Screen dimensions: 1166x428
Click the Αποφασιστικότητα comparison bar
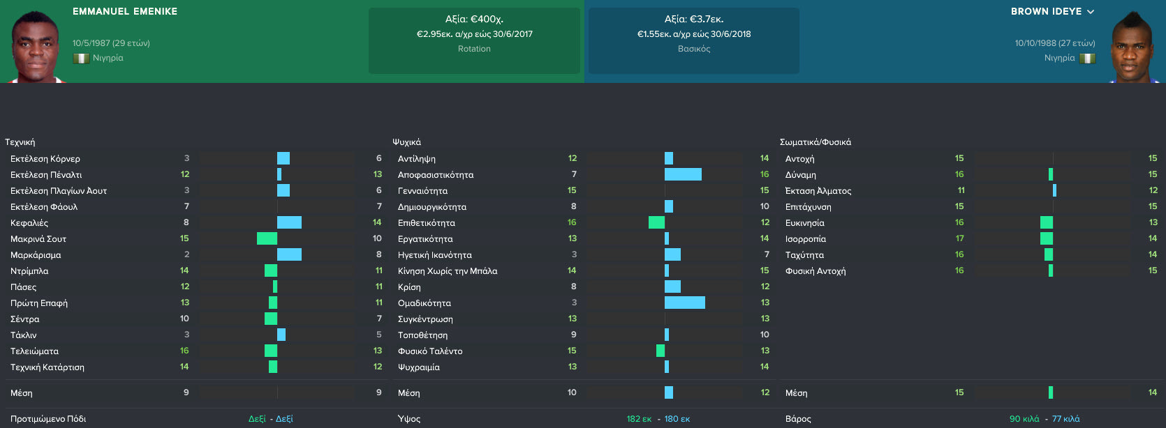pyautogui.click(x=683, y=174)
